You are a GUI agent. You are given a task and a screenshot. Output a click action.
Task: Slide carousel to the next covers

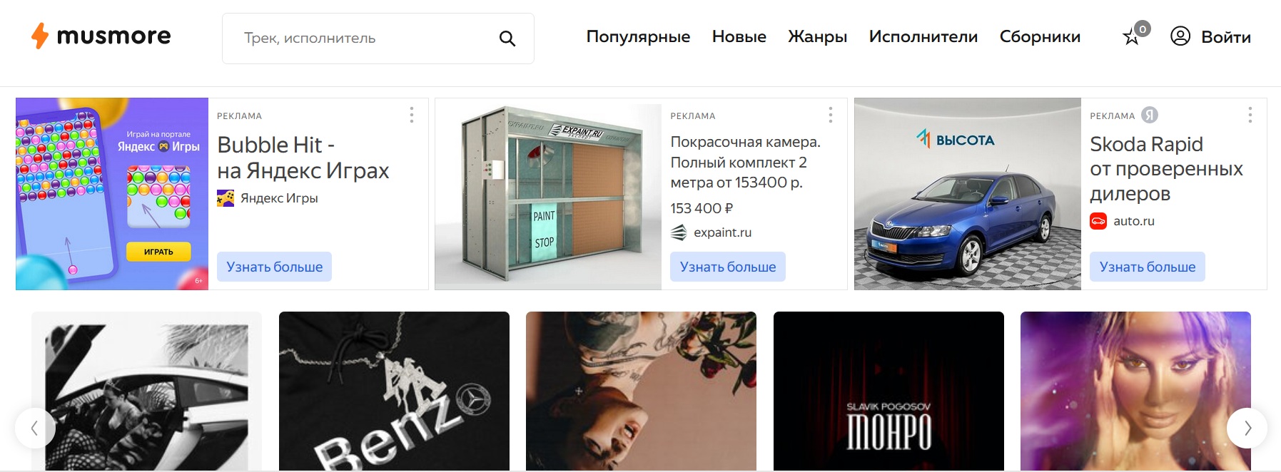click(x=1247, y=428)
